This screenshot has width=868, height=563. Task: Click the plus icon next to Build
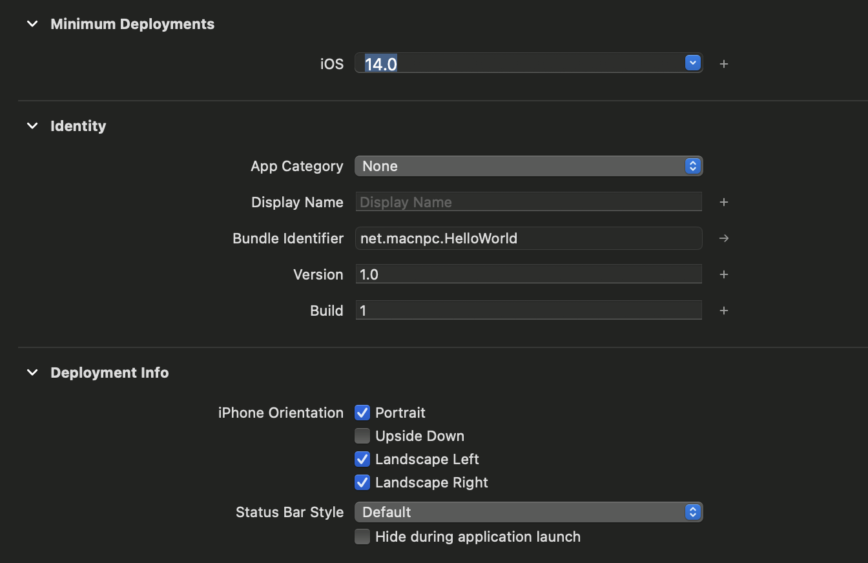pyautogui.click(x=724, y=311)
